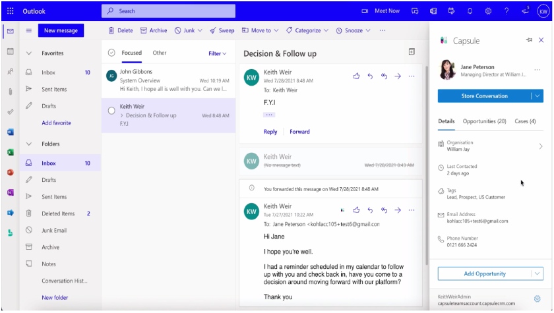Viewport: 554px width, 313px height.
Task: Open the help question mark icon
Action: [507, 11]
